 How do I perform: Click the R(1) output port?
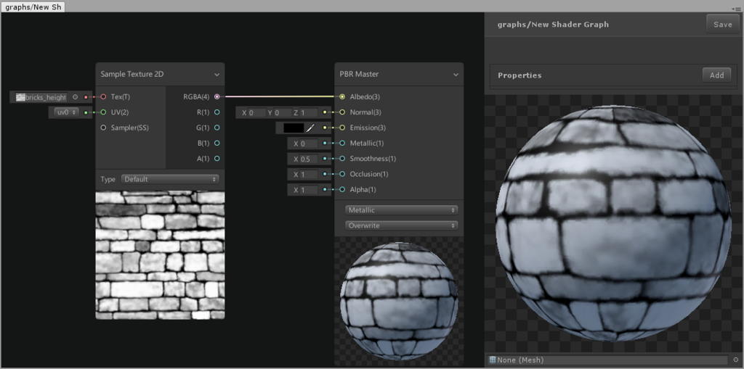click(x=217, y=112)
